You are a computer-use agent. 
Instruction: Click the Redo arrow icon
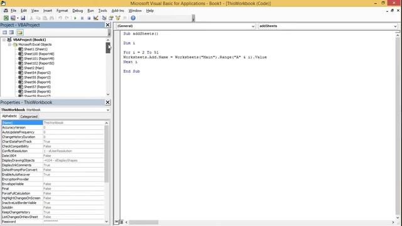pos(67,18)
